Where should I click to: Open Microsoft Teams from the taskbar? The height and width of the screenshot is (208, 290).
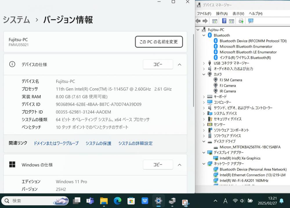90,200
